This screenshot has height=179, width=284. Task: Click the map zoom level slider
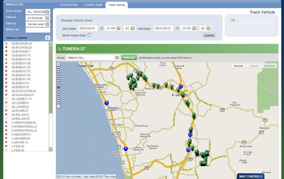(x=59, y=85)
